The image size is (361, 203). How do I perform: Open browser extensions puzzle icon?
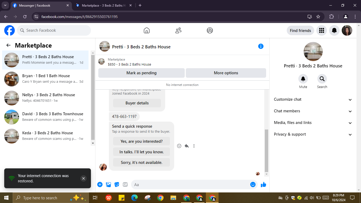(332, 17)
